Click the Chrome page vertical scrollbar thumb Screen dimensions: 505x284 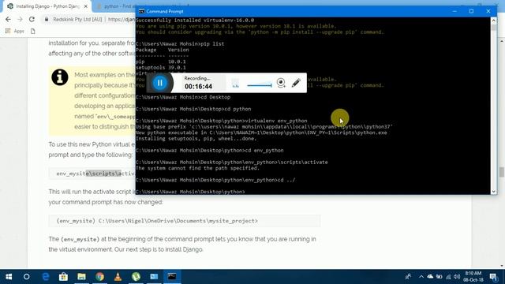502,172
